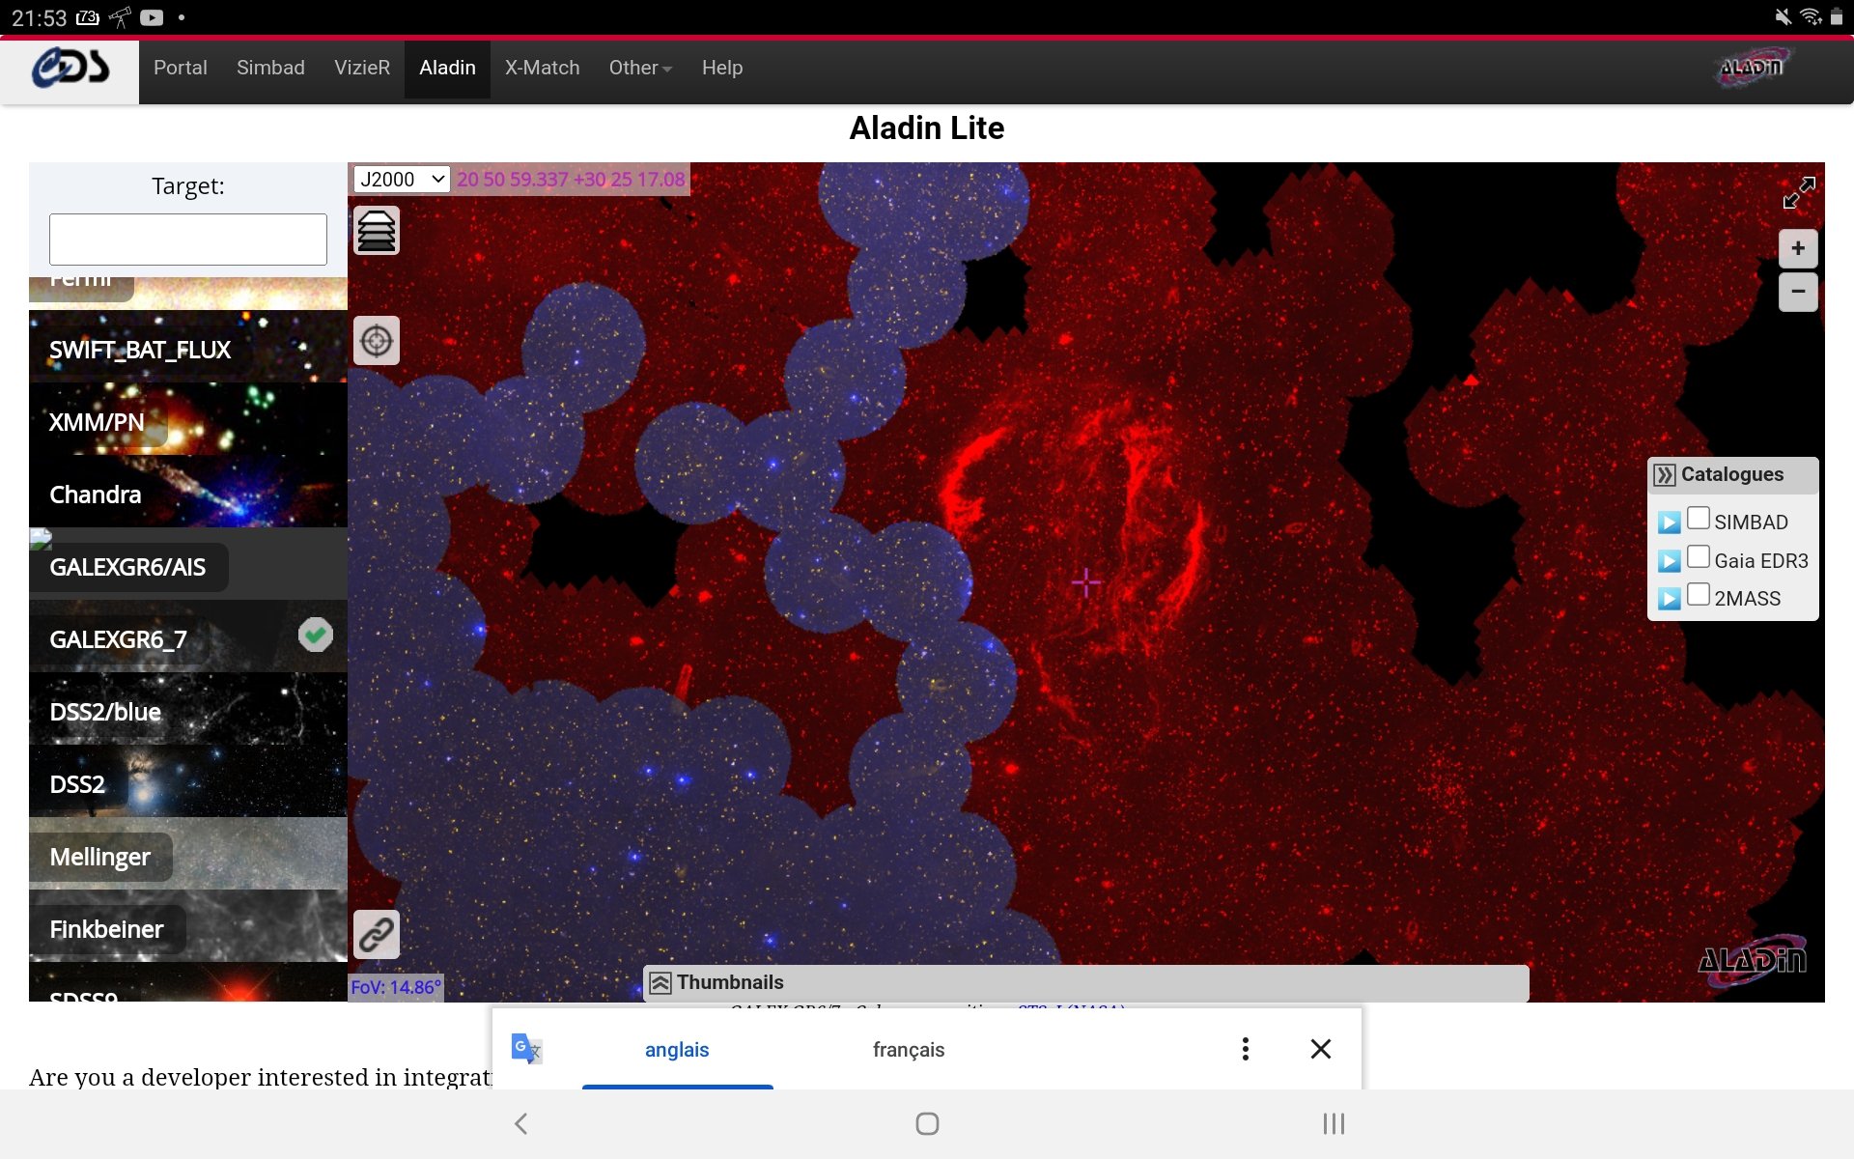Click the blue arrow next to Gaia EDR3
The image size is (1854, 1159).
click(1669, 561)
